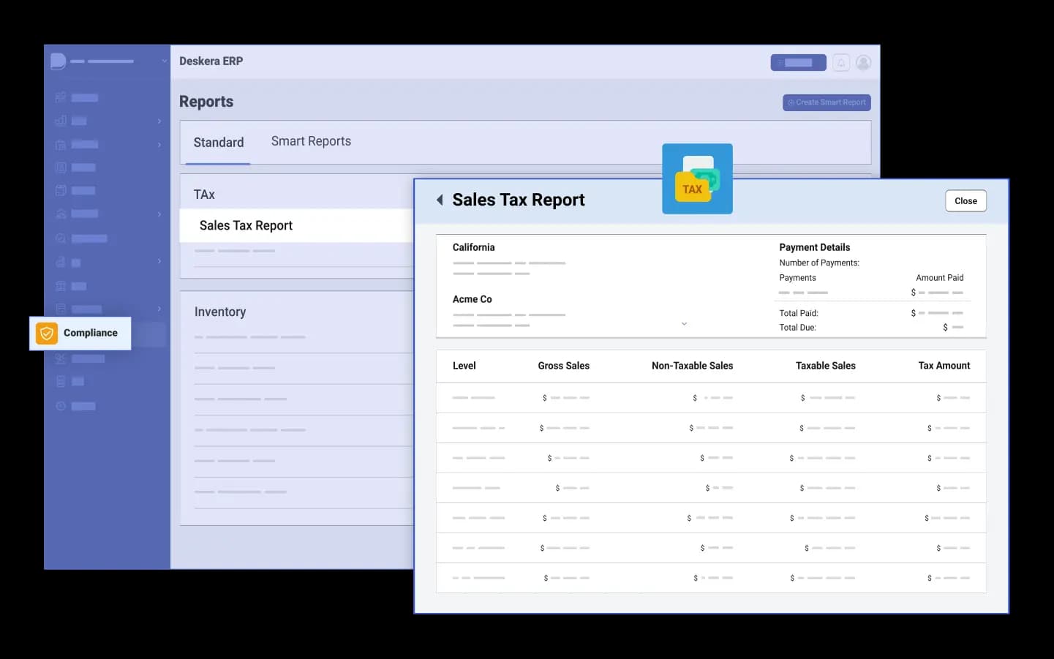Click the notification bell icon
1054x659 pixels.
click(841, 63)
